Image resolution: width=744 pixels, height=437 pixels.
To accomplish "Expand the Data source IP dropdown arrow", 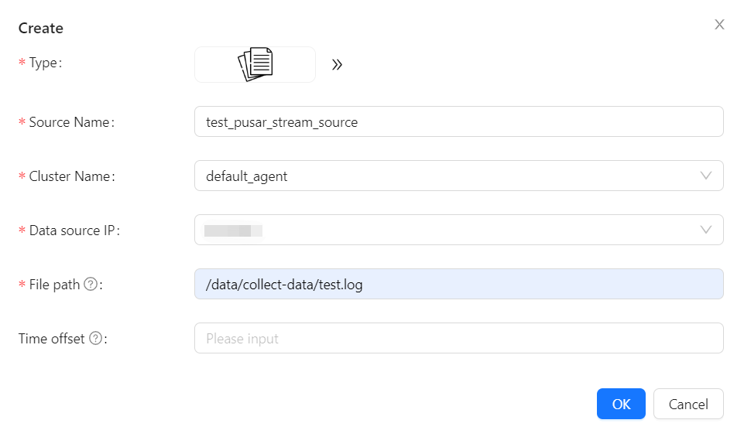I will pos(705,230).
